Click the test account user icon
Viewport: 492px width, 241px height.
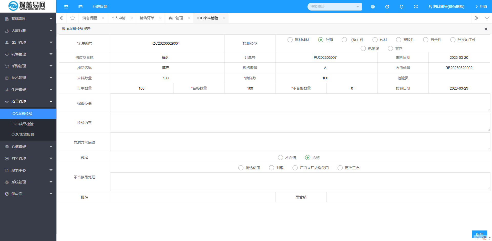coord(430,7)
